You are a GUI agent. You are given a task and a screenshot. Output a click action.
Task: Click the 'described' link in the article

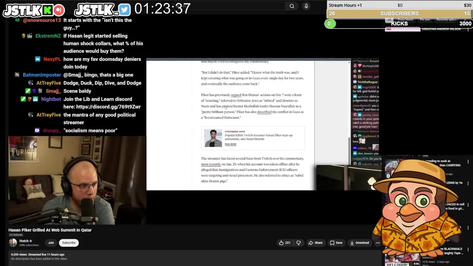(x=264, y=112)
